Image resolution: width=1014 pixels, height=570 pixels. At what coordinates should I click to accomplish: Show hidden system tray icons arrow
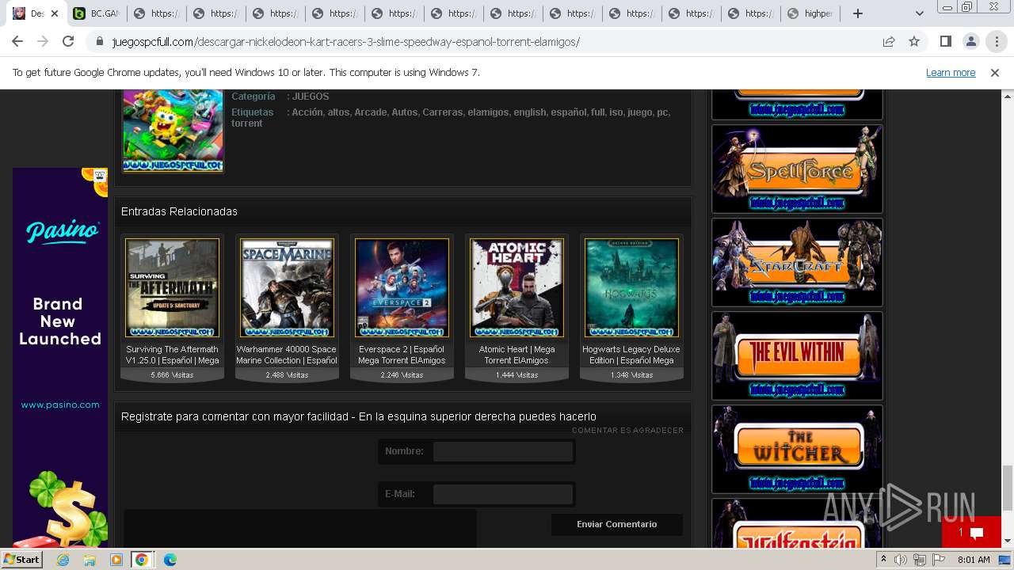(883, 560)
